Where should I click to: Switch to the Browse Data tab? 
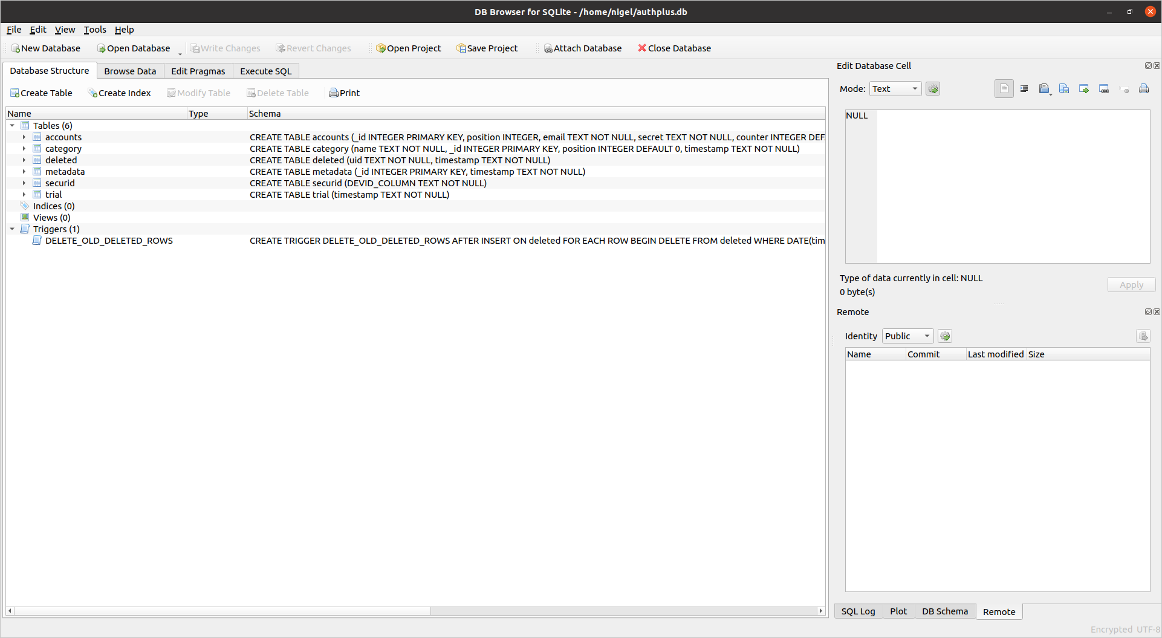coord(130,71)
